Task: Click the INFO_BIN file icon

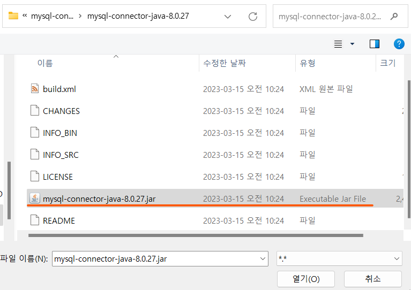Action: pyautogui.click(x=35, y=133)
